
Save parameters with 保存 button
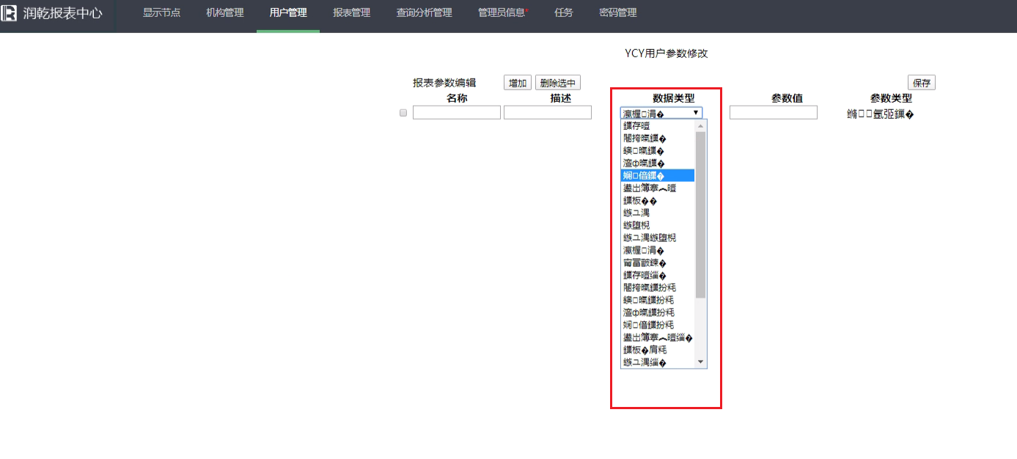click(921, 83)
